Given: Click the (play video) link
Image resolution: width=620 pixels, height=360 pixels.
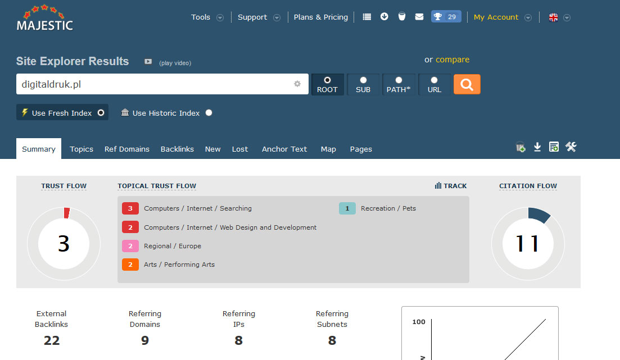Looking at the screenshot, I should (x=175, y=63).
